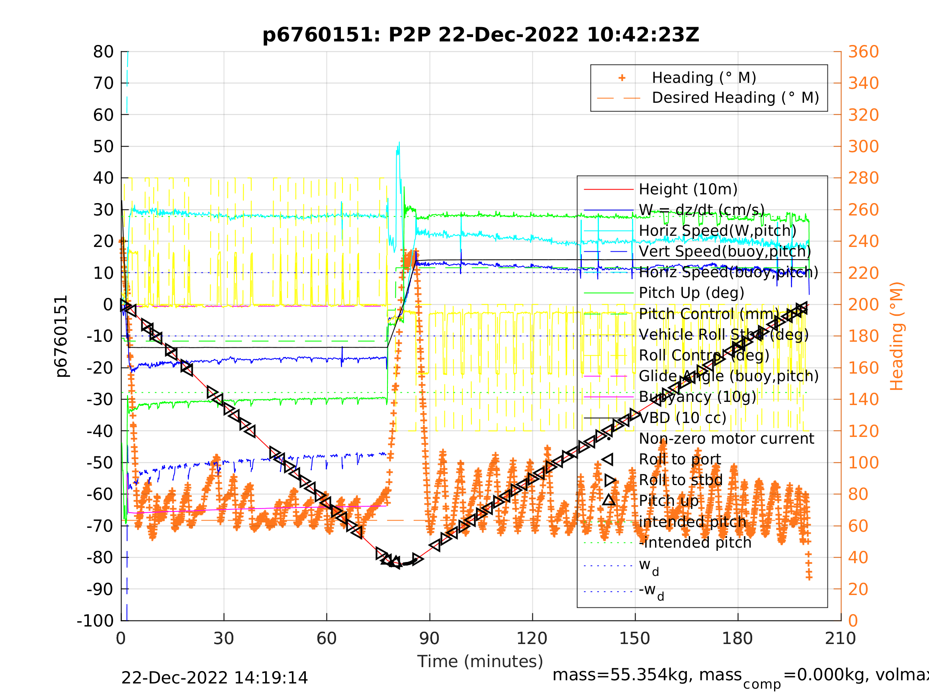Click the '210' time axis tick label
The height and width of the screenshot is (697, 929).
(840, 638)
